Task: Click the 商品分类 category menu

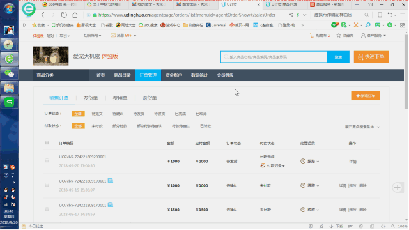Action: (x=61, y=75)
